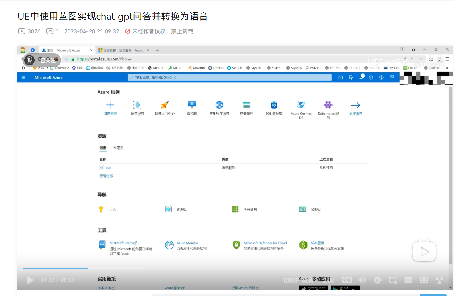Open the 'zsd' resource link
The image size is (454, 296).
pos(108,168)
